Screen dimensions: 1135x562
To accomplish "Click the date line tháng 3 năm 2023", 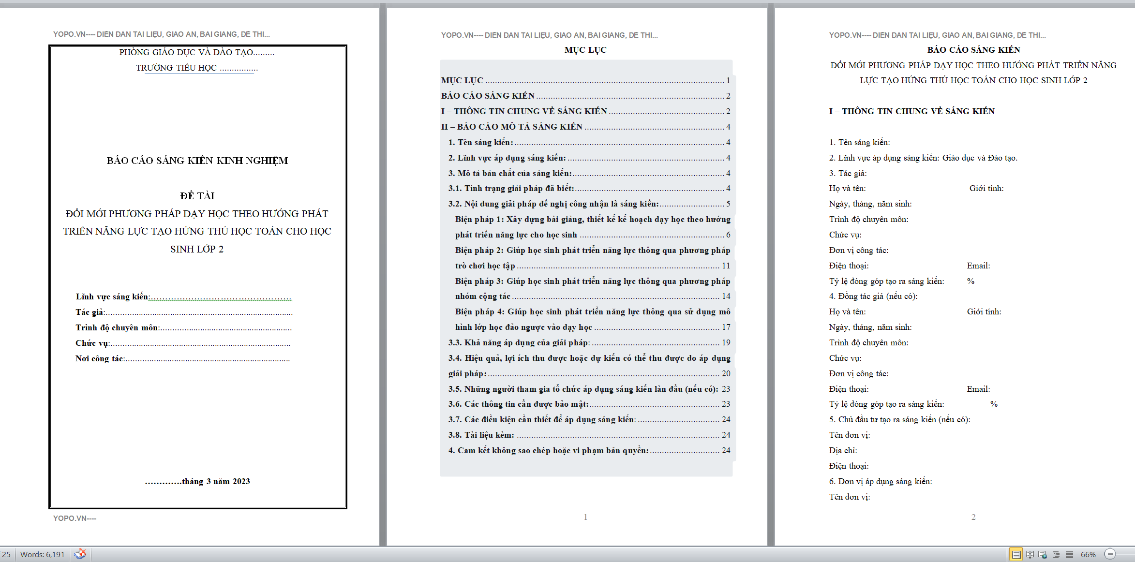I will (197, 482).
